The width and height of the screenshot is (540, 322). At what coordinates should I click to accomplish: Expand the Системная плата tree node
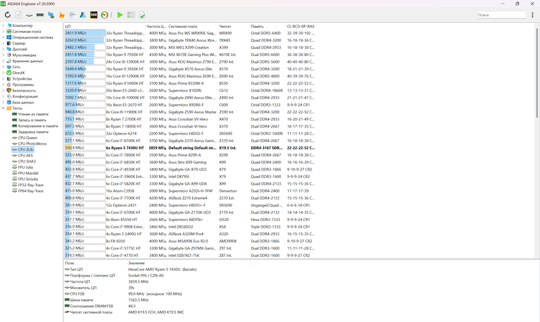coord(3,31)
